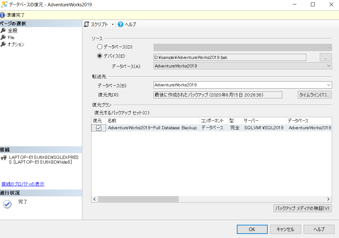Maximize the restore database dialog window
Viewport: 339px width, 238px height.
pos(313,4)
